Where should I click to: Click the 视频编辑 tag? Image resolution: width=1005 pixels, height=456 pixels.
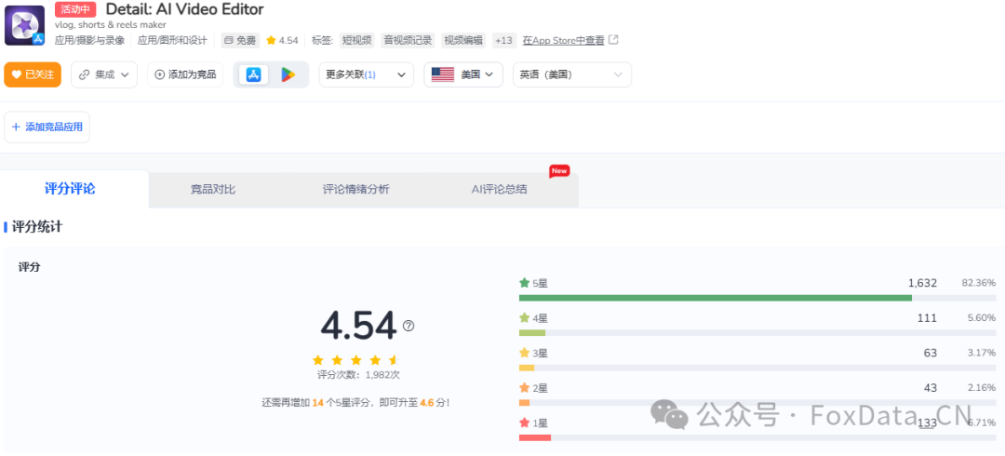463,40
